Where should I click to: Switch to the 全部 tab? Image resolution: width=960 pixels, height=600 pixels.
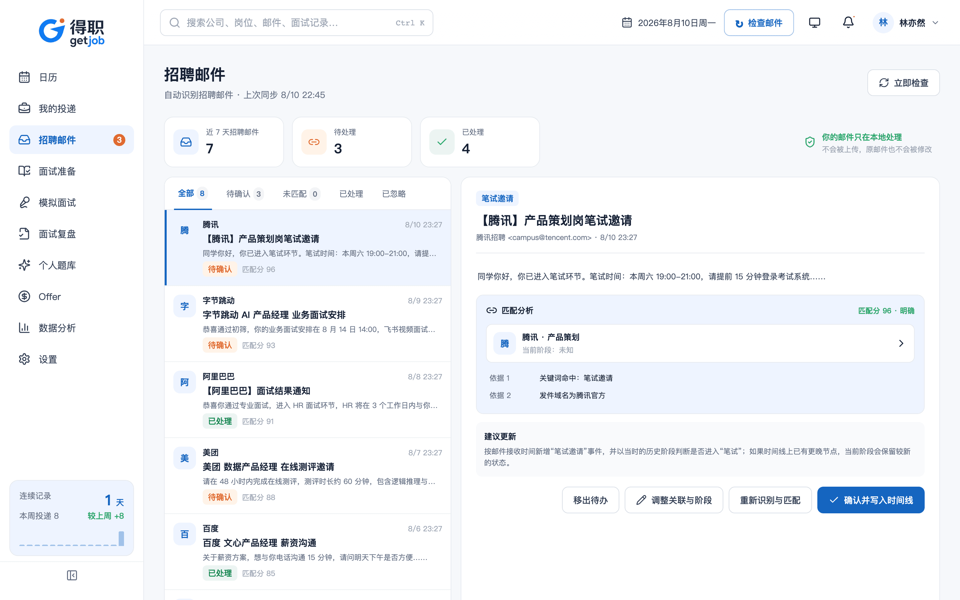pyautogui.click(x=192, y=194)
